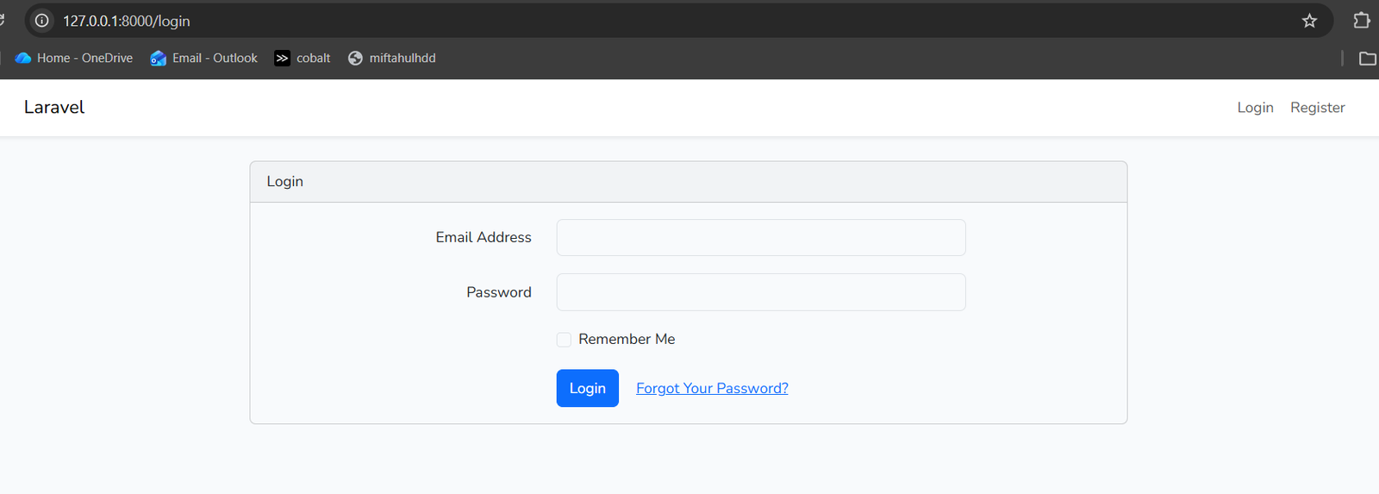Tick the Remember Me checkbox
Viewport: 1379px width, 494px height.
pos(564,340)
